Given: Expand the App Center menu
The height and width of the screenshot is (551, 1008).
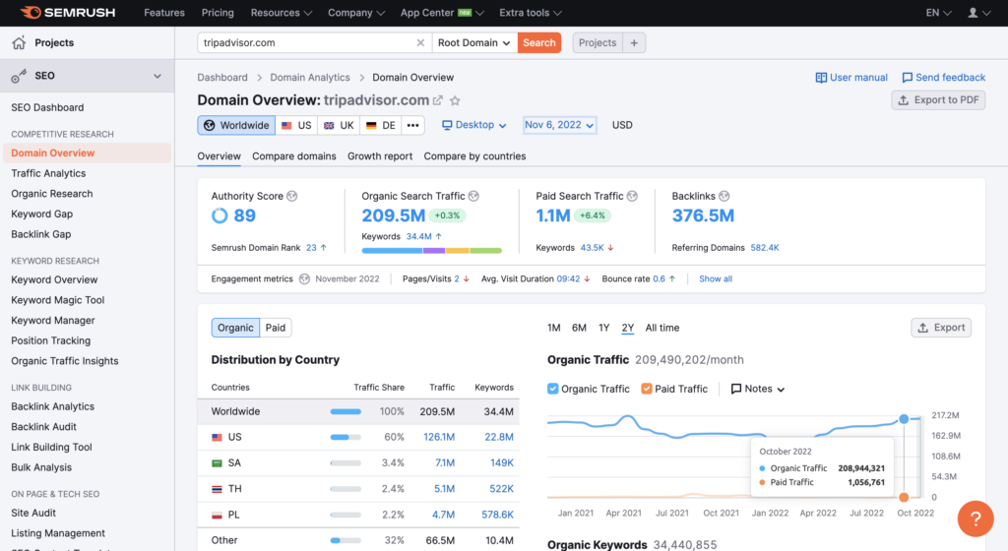Looking at the screenshot, I should coord(442,13).
